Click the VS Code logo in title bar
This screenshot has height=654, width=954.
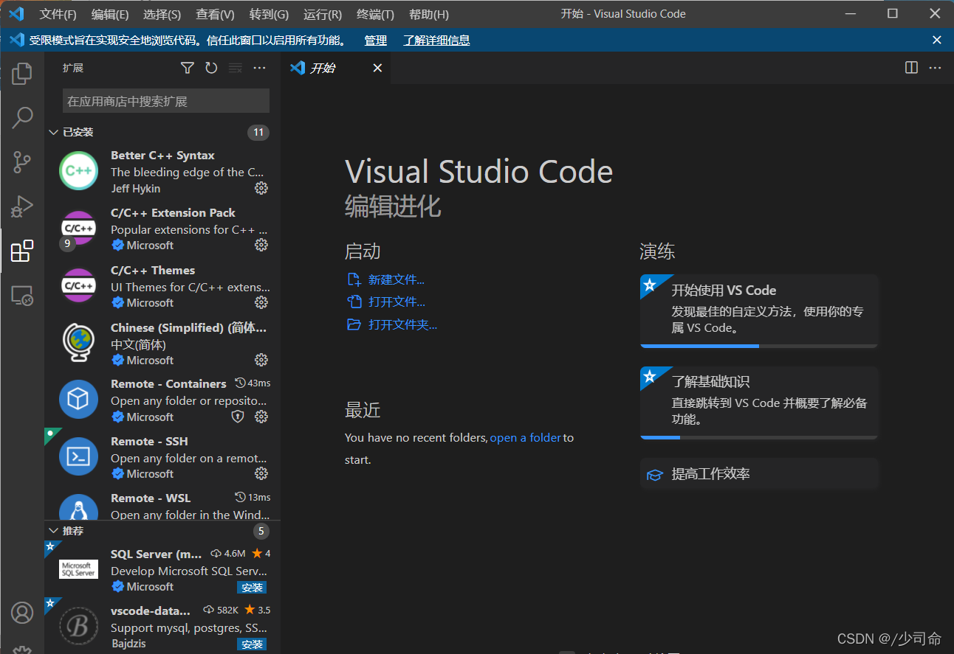click(16, 14)
